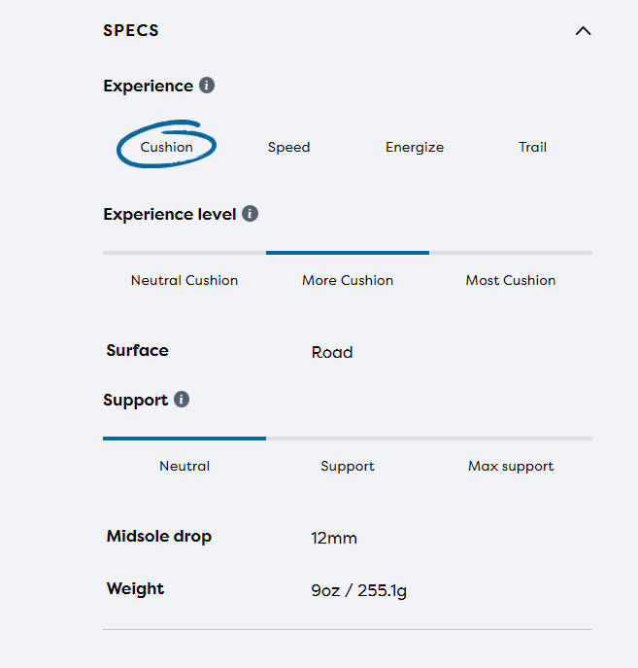Choose the Energize experience option
This screenshot has width=638, height=668.
coord(415,148)
